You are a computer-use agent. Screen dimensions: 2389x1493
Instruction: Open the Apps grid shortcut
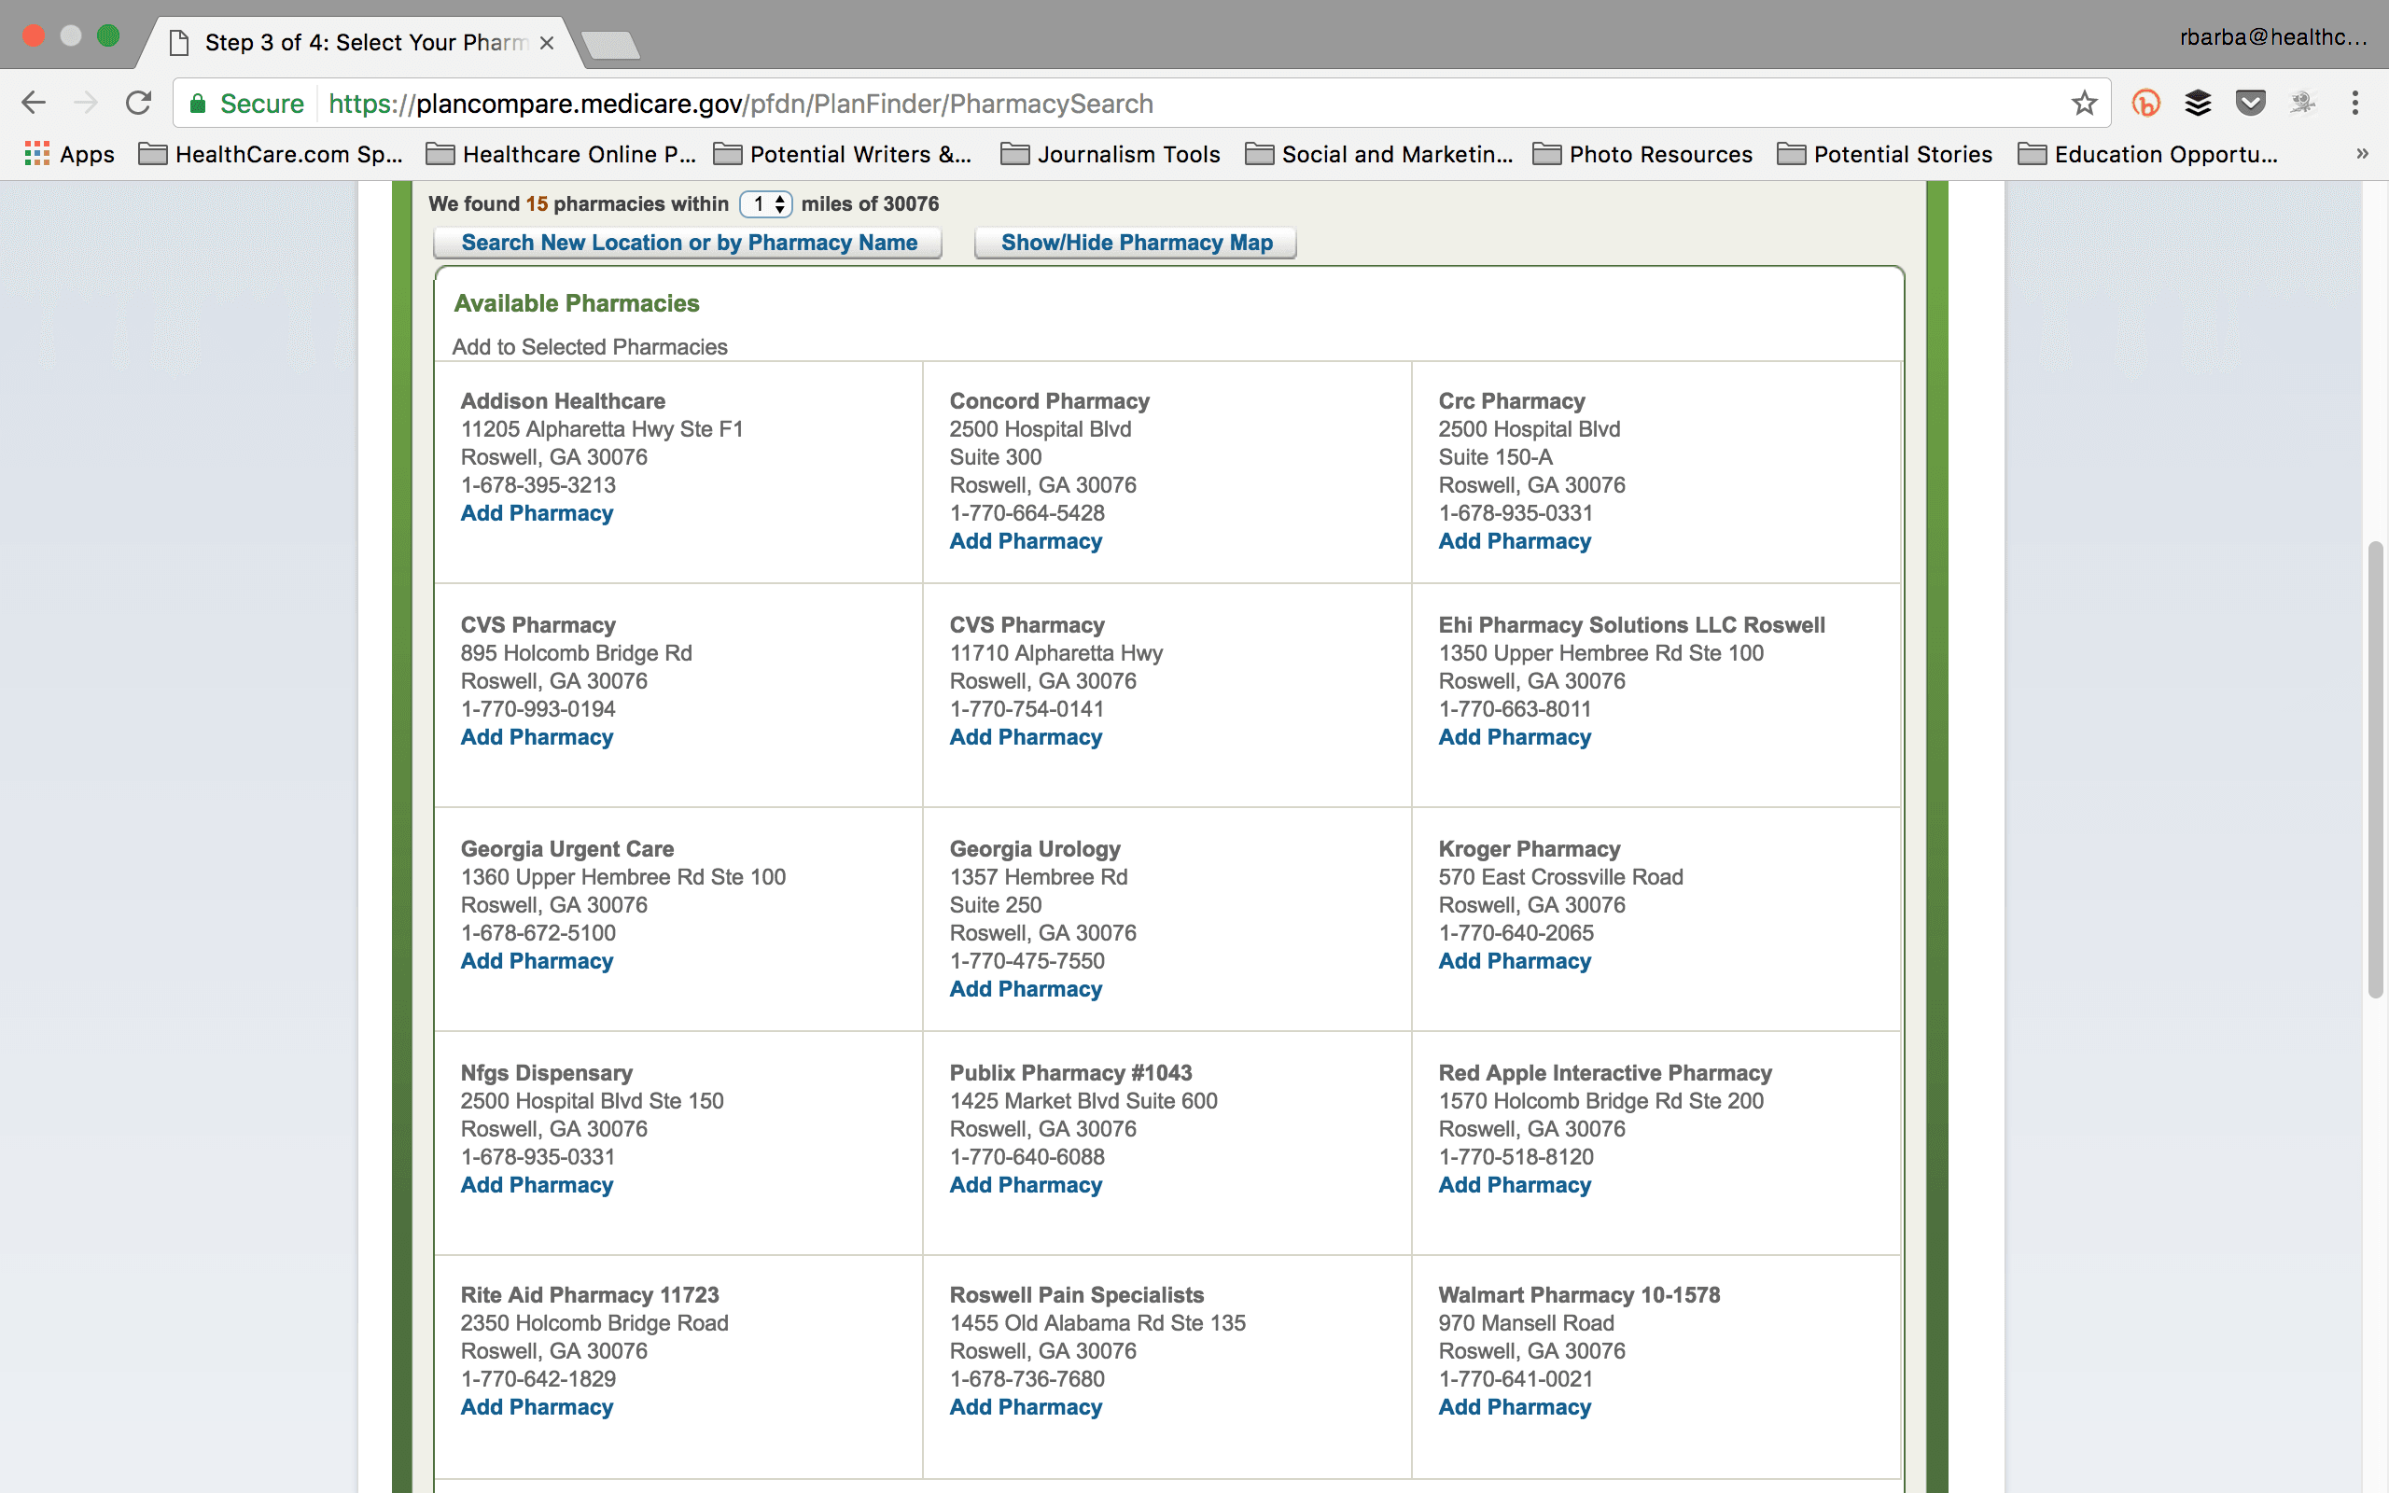coord(69,154)
